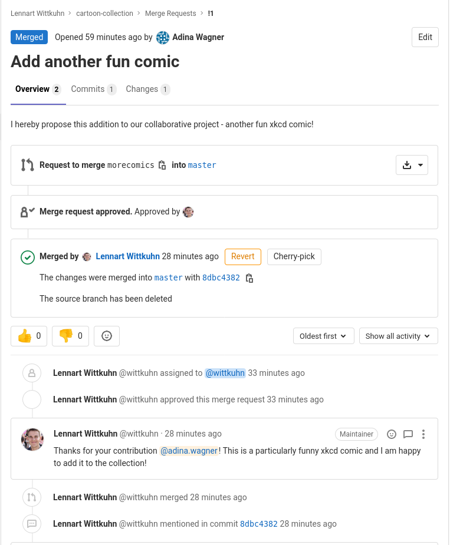Click the Edit merge request button

[425, 37]
